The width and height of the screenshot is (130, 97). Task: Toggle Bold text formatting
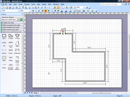(x=33, y=11)
